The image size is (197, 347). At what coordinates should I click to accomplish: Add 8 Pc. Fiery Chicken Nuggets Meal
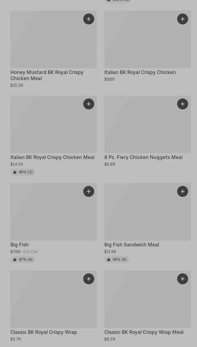(x=183, y=104)
